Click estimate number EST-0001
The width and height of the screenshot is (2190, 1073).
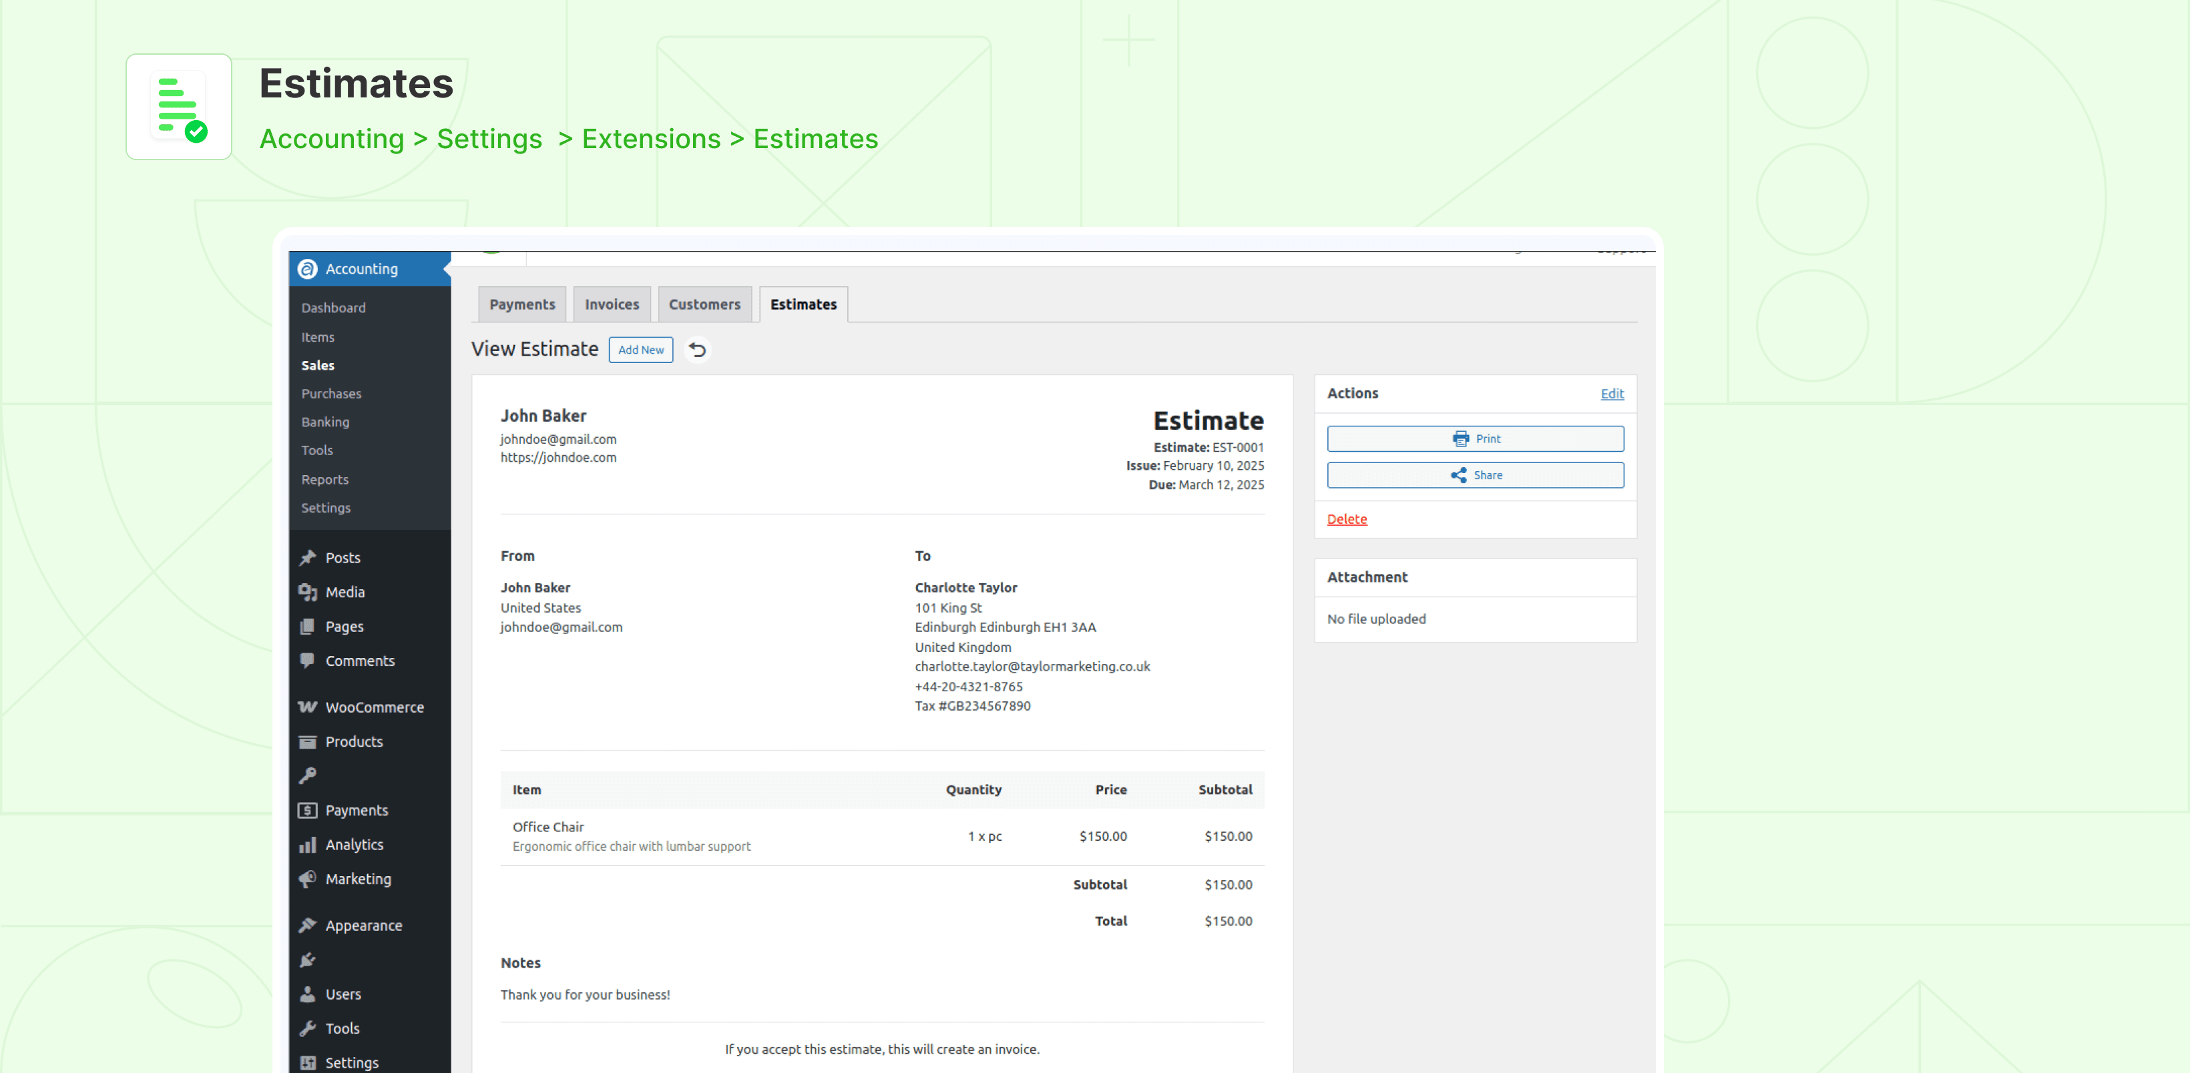[1238, 447]
